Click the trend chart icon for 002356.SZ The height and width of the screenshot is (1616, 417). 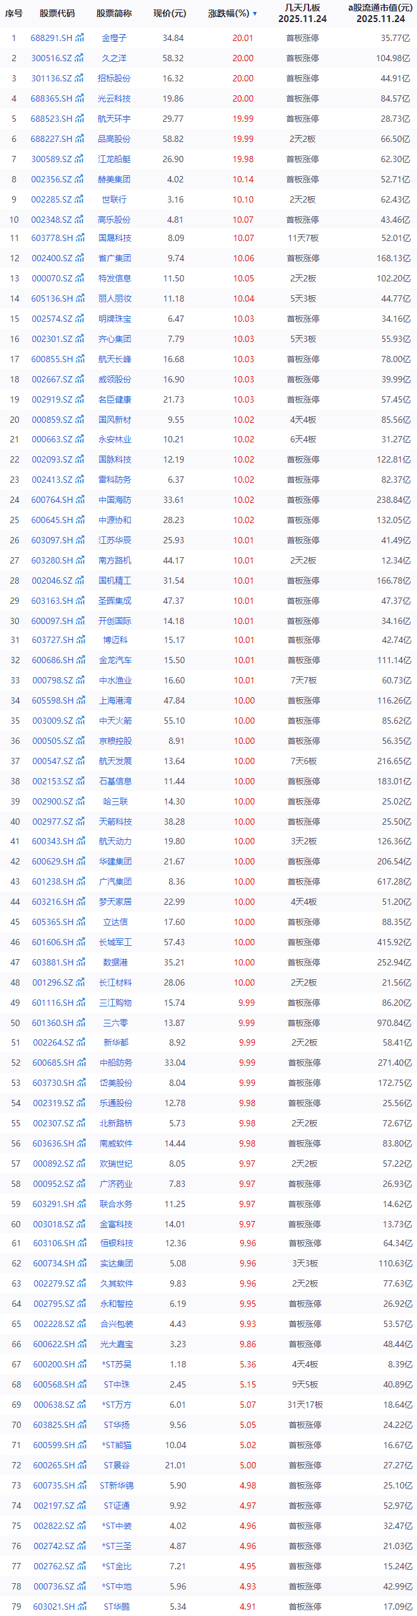pos(79,179)
